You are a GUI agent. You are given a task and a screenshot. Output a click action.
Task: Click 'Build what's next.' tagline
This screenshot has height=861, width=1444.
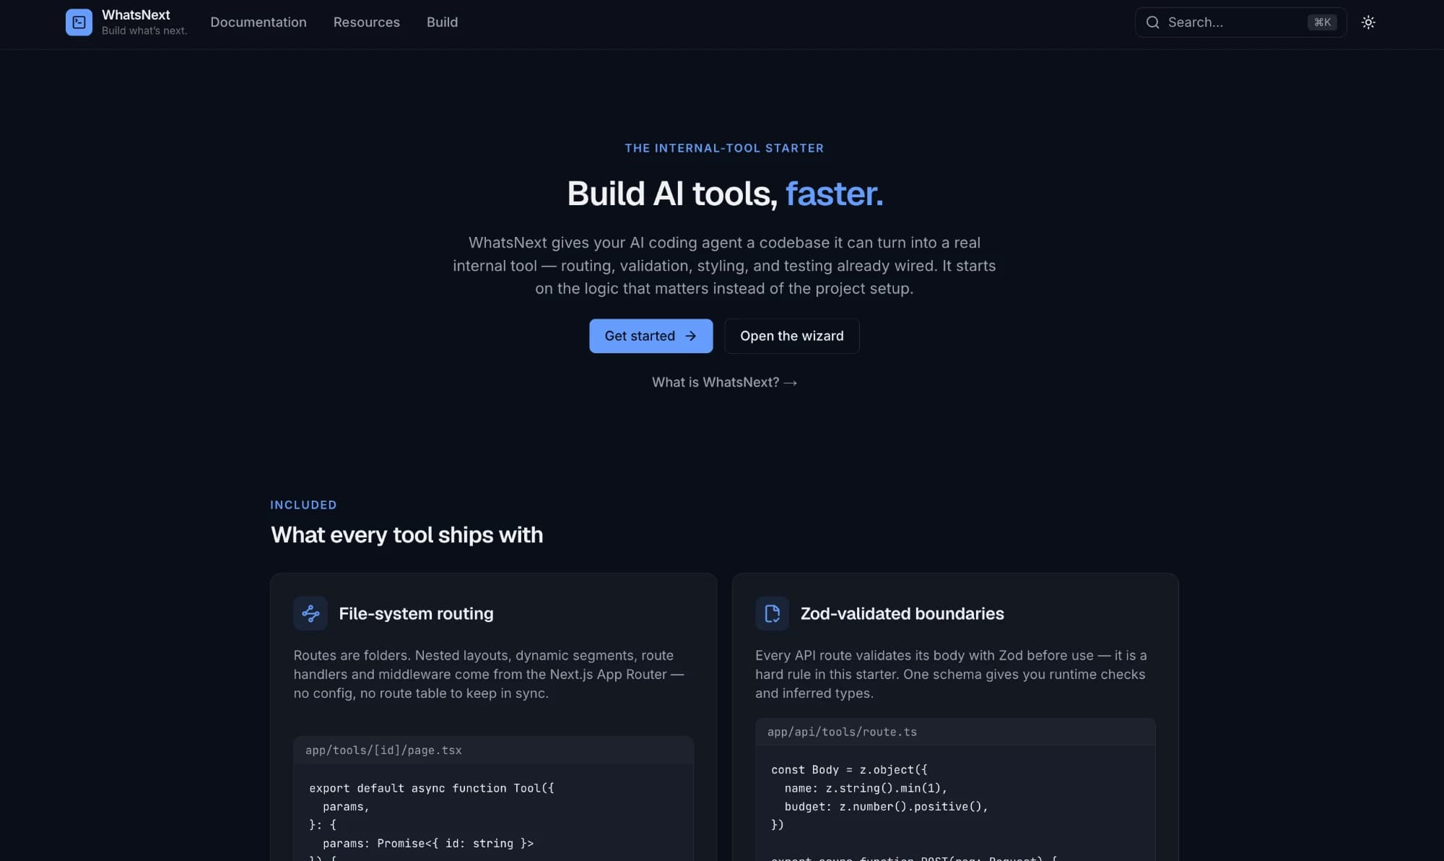click(x=144, y=30)
